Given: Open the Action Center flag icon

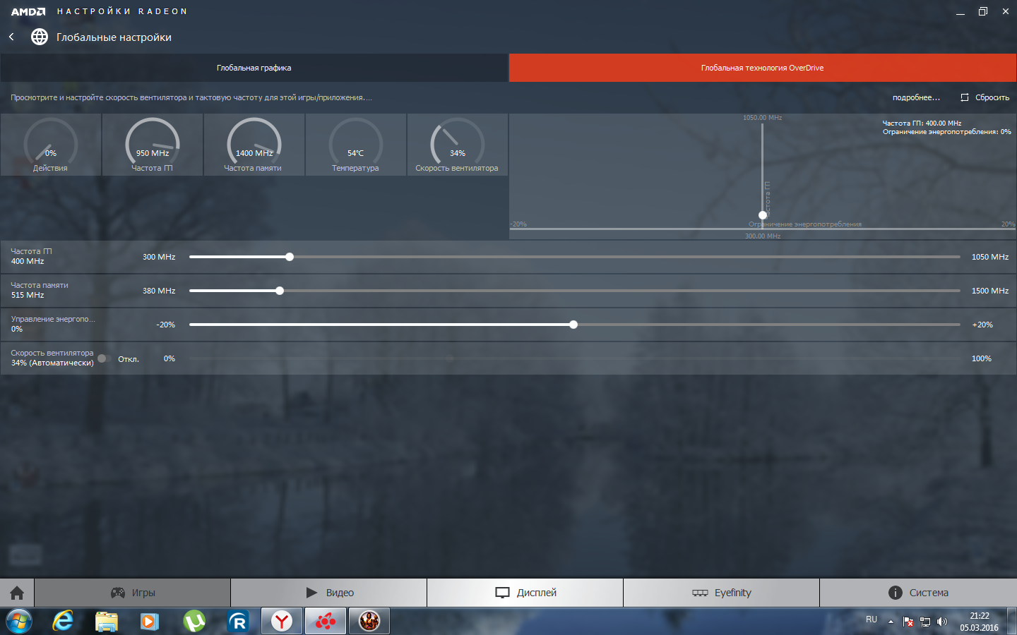Looking at the screenshot, I should click(908, 622).
